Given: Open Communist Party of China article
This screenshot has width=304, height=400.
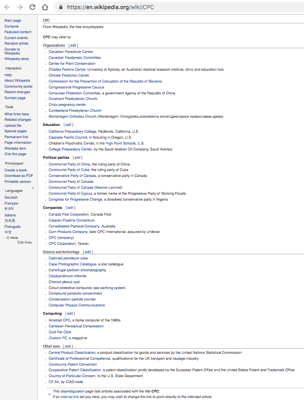Looking at the screenshot, I should 69,164.
